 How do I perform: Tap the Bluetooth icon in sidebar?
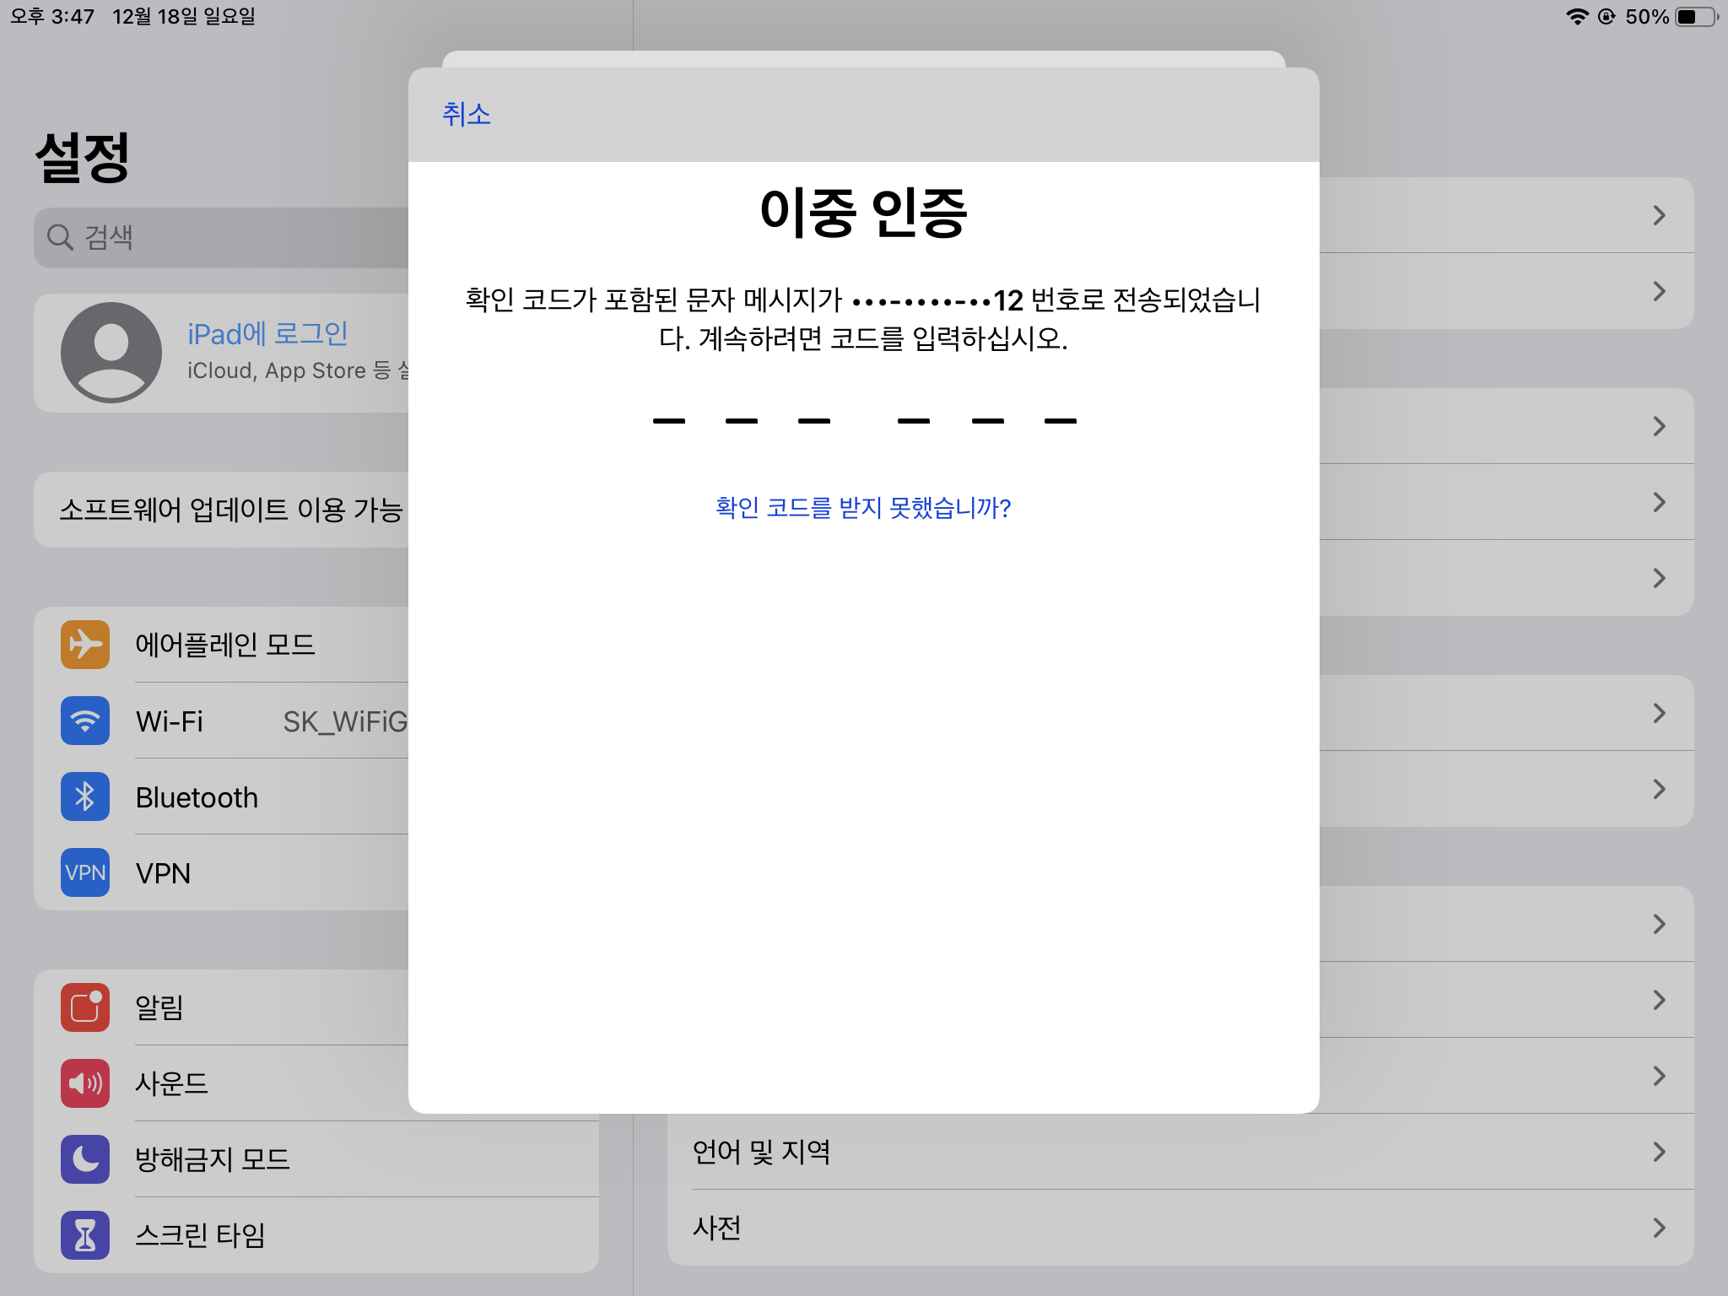[x=85, y=796]
